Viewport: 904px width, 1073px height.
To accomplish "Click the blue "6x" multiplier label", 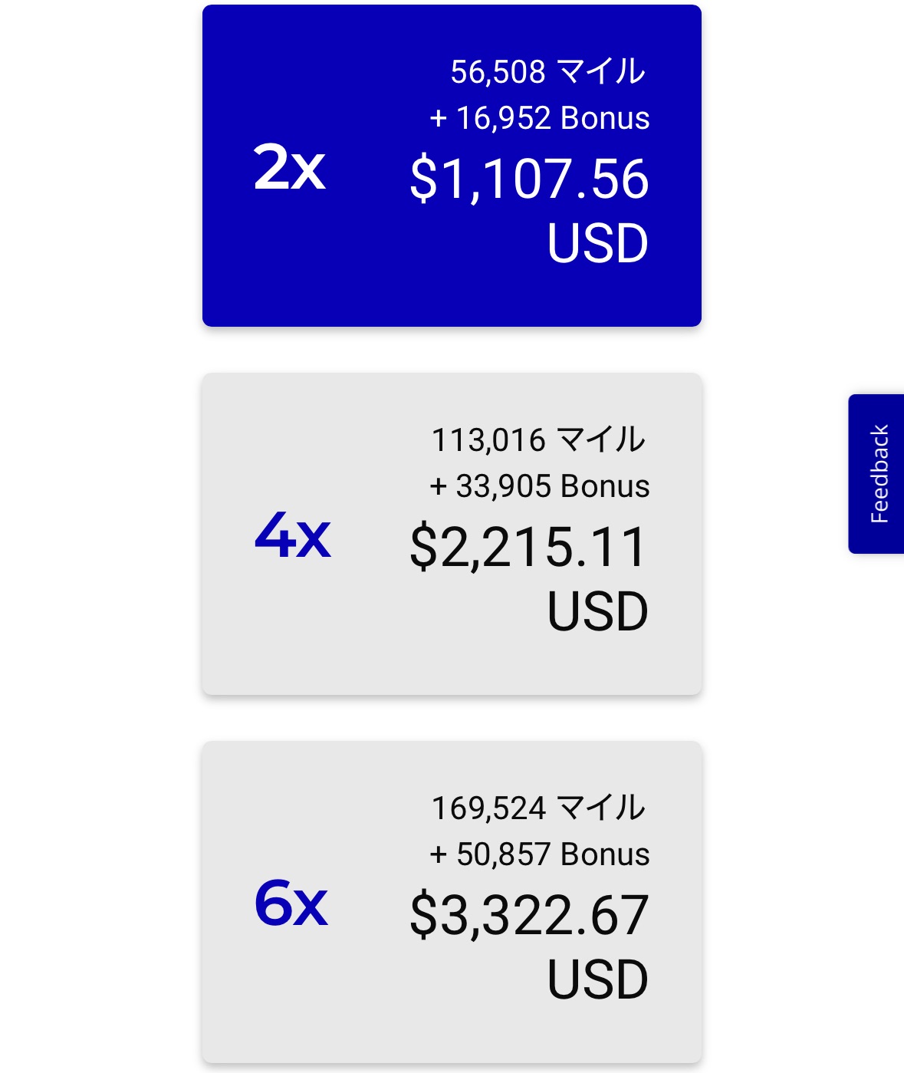I will pos(291,904).
